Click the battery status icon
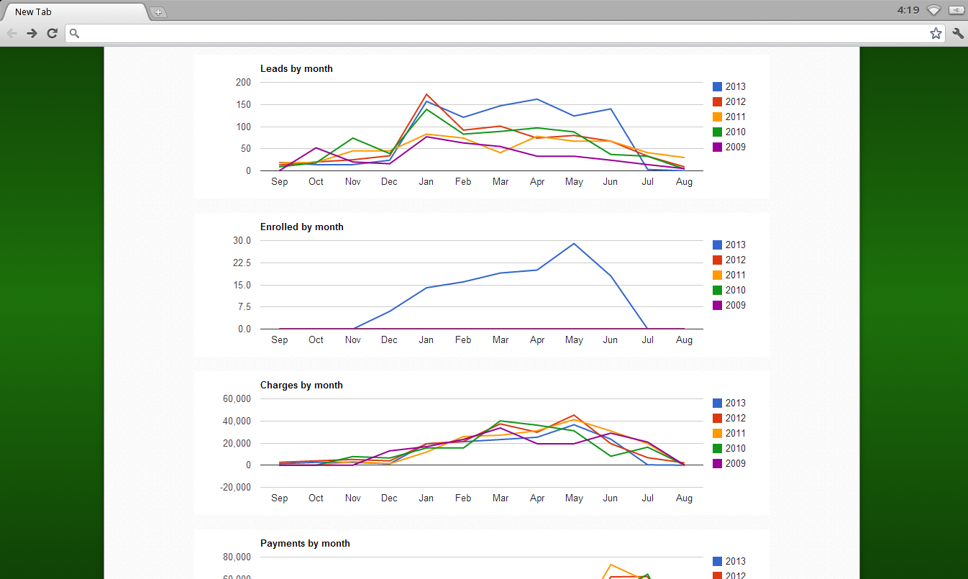Viewport: 968px width, 579px height. tap(956, 10)
